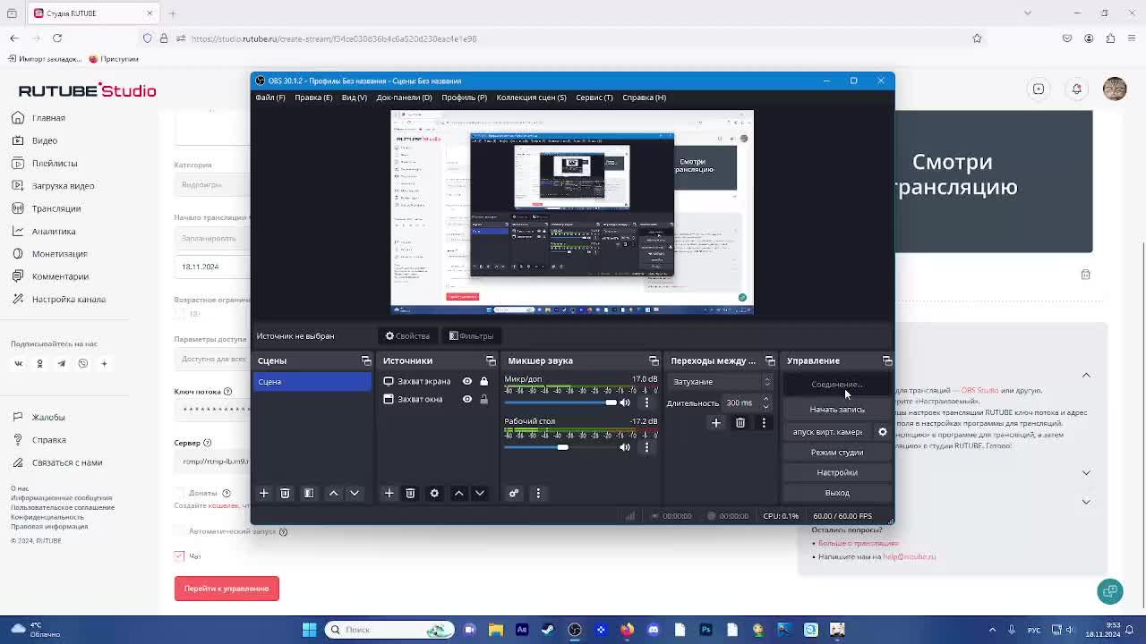The height and width of the screenshot is (644, 1146).
Task: Open audio mixer three-dot menu at panel bottom
Action: 538,493
